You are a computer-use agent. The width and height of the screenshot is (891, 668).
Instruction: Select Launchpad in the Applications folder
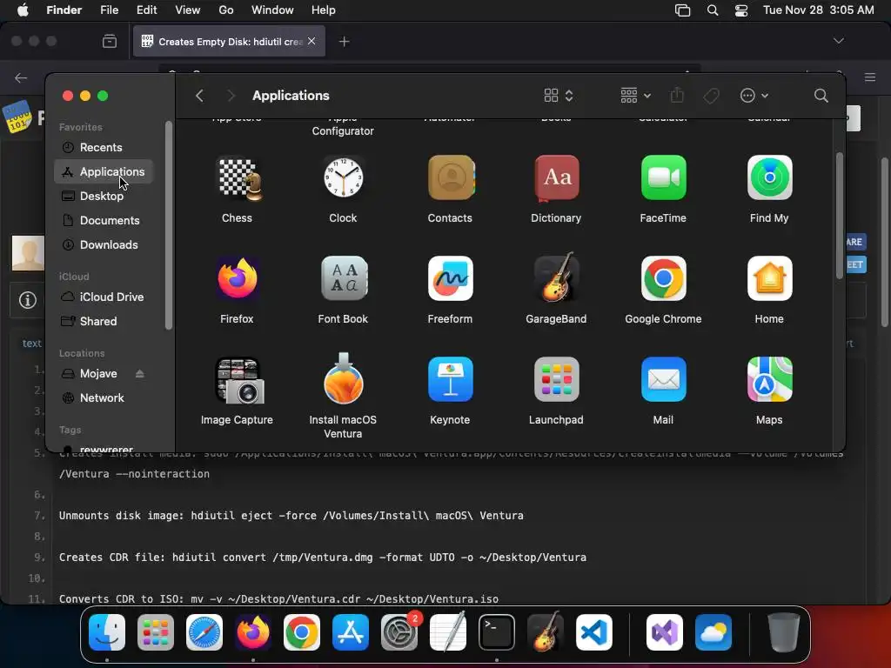(x=556, y=379)
